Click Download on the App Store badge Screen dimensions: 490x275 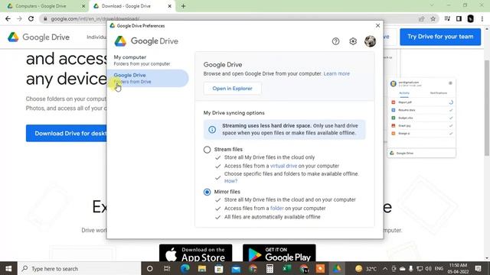[196, 253]
